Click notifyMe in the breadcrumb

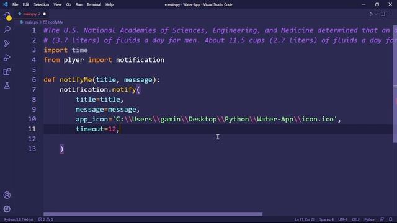tap(55, 22)
